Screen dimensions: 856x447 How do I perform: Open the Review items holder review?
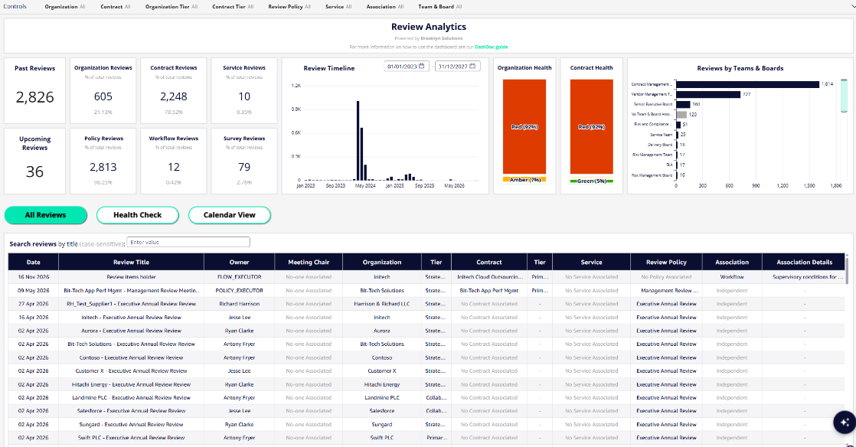point(131,277)
